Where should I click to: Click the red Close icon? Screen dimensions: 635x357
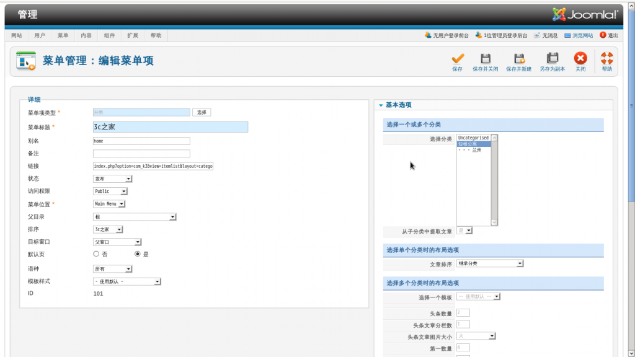[580, 58]
